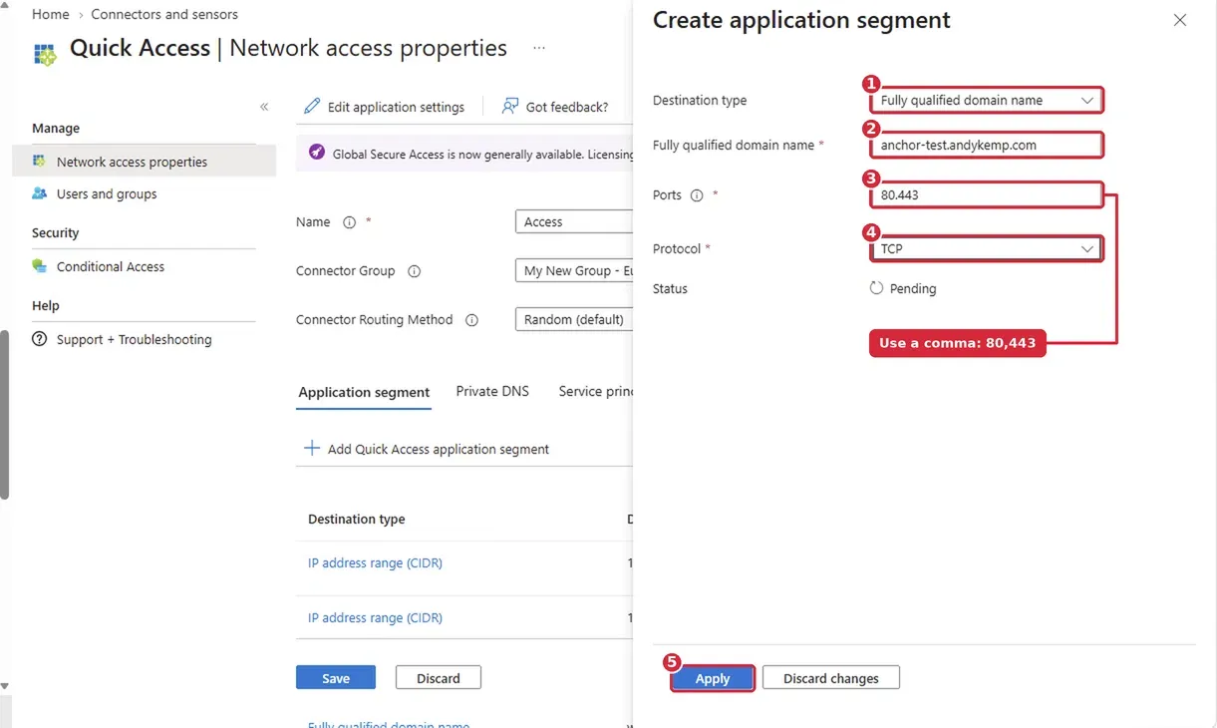
Task: Click the Quick Access app icon beside title
Action: 45,54
